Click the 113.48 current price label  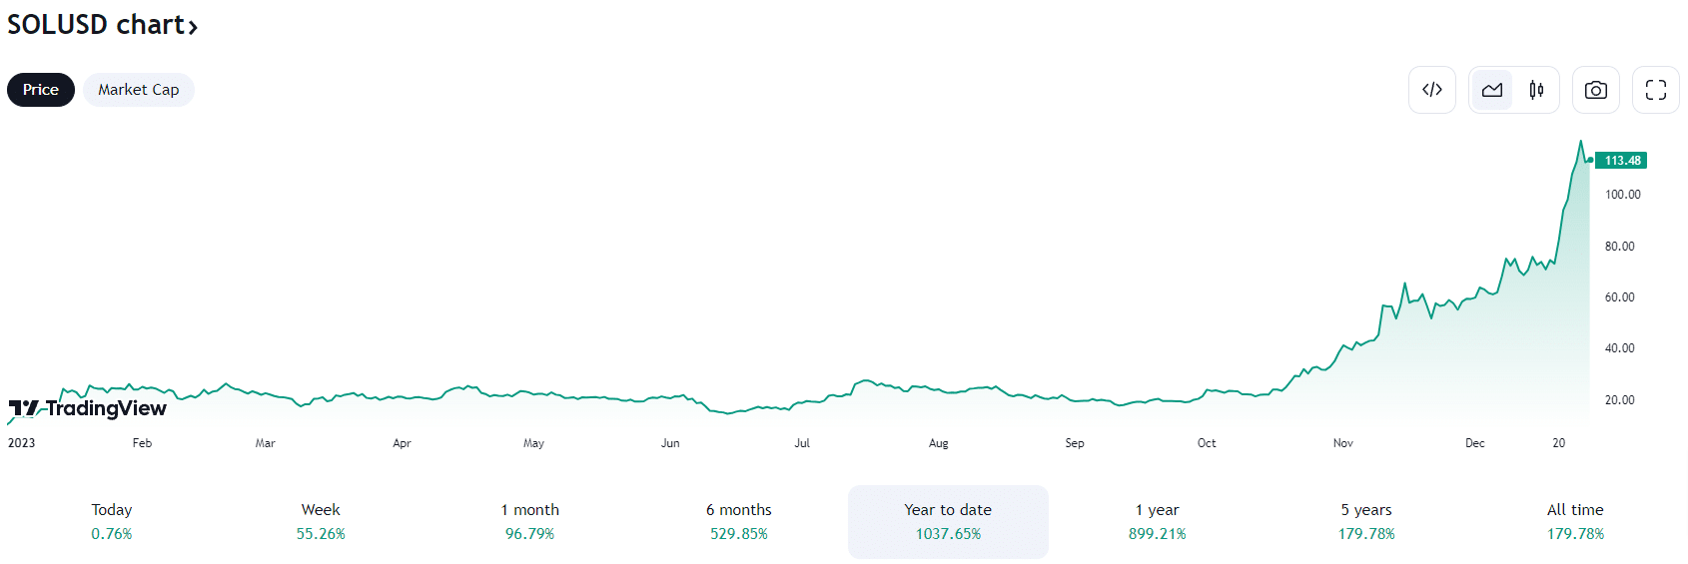click(1621, 161)
